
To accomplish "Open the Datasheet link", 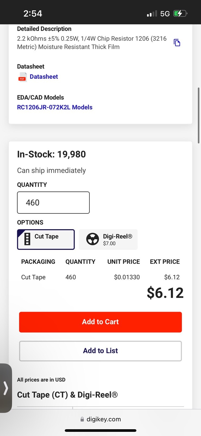I will coord(44,77).
